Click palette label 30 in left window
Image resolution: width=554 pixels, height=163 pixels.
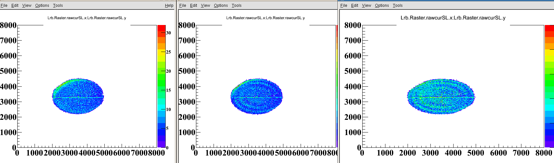(169, 33)
